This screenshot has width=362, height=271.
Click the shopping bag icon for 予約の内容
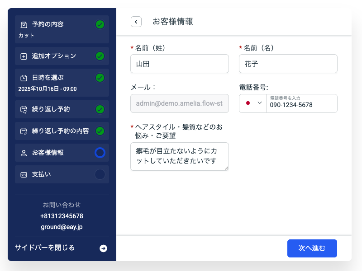coord(24,24)
